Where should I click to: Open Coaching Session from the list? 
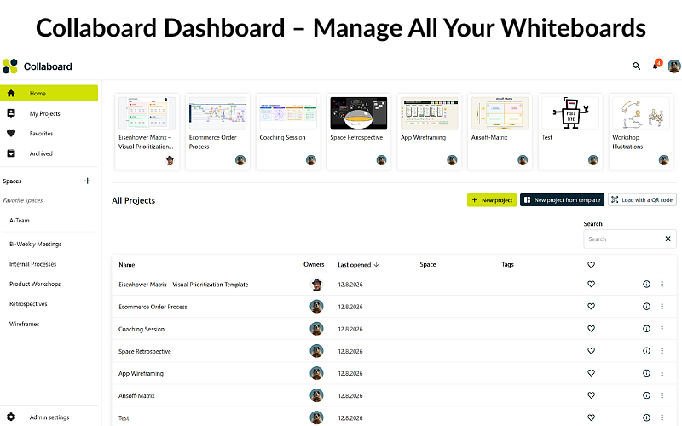[142, 329]
